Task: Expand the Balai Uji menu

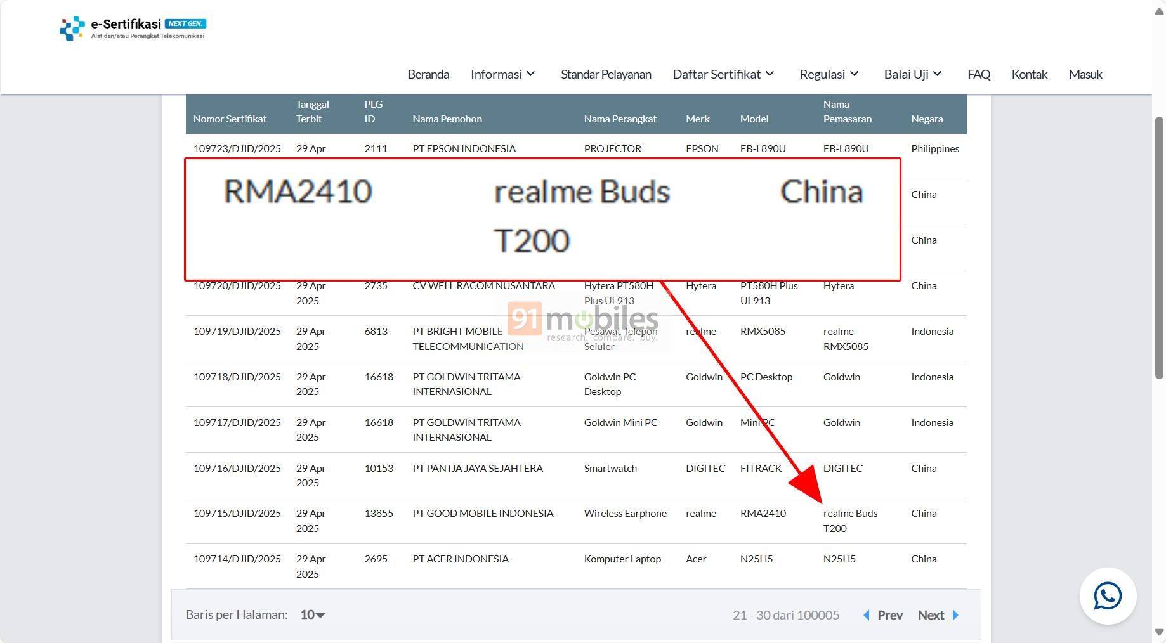Action: pyautogui.click(x=913, y=74)
